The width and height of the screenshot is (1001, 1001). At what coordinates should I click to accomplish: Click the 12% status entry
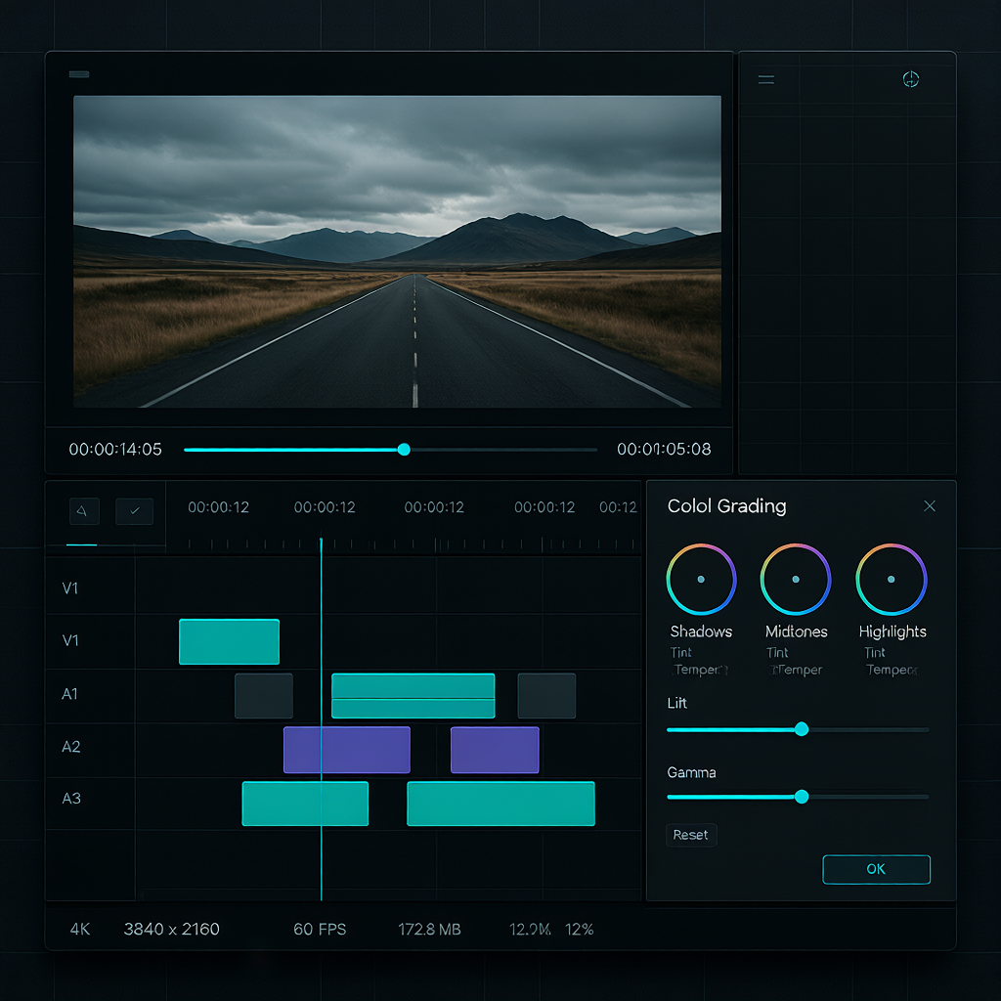coord(579,930)
